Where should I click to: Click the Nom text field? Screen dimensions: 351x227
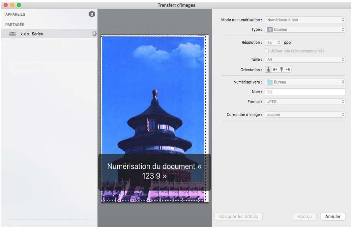coord(305,92)
